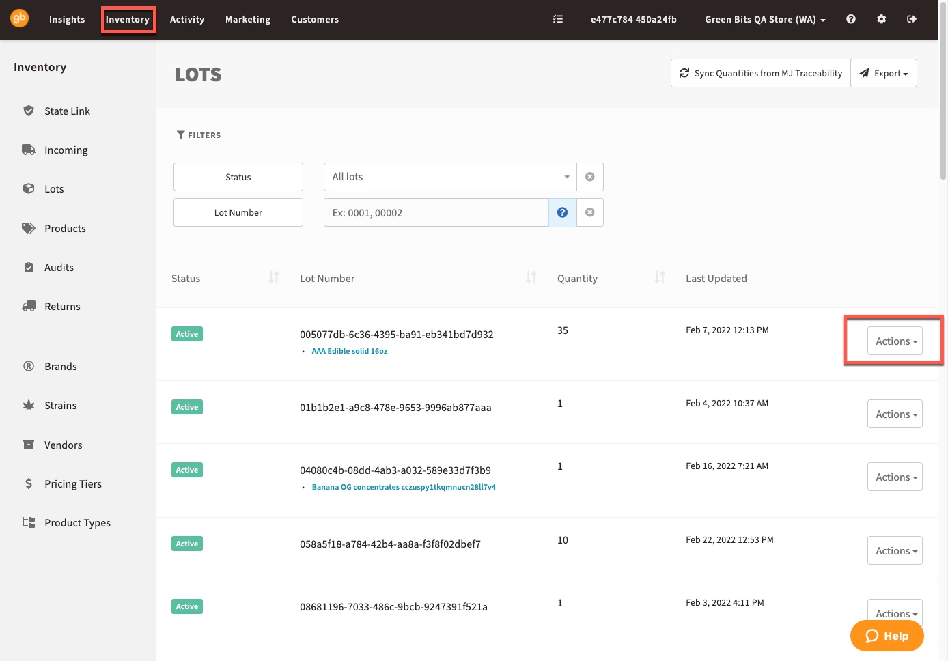Open the Insights menu
Viewport: 948px width, 661px height.
pyautogui.click(x=67, y=19)
